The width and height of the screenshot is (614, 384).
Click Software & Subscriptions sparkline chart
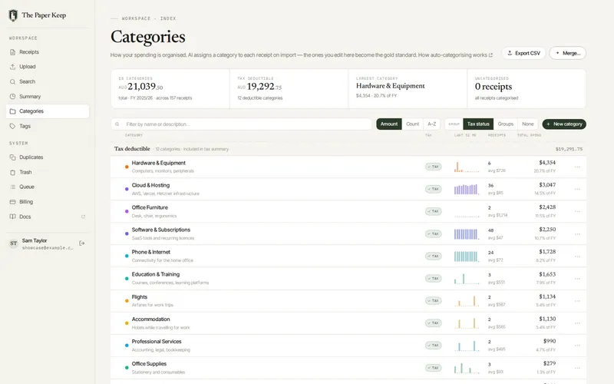[x=467, y=234]
